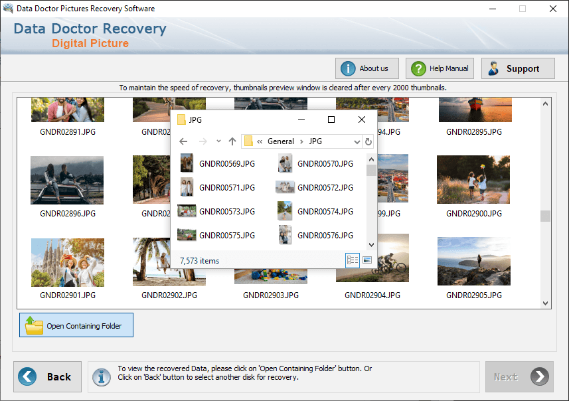Click the About us info icon
This screenshot has width=569, height=401.
point(348,68)
